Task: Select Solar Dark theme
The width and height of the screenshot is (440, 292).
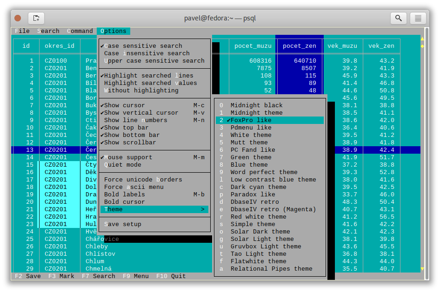Action: [270, 232]
